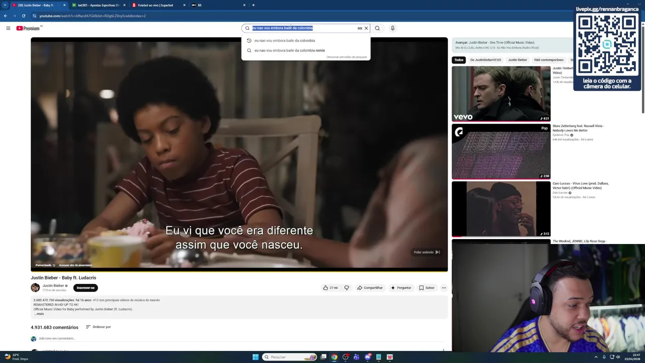645x363 pixels.
Task: Open the Caio Luccas Vírus Love thumbnail
Action: tap(501, 209)
